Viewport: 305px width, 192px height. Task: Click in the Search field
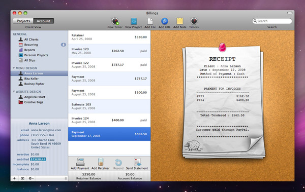[272, 21]
